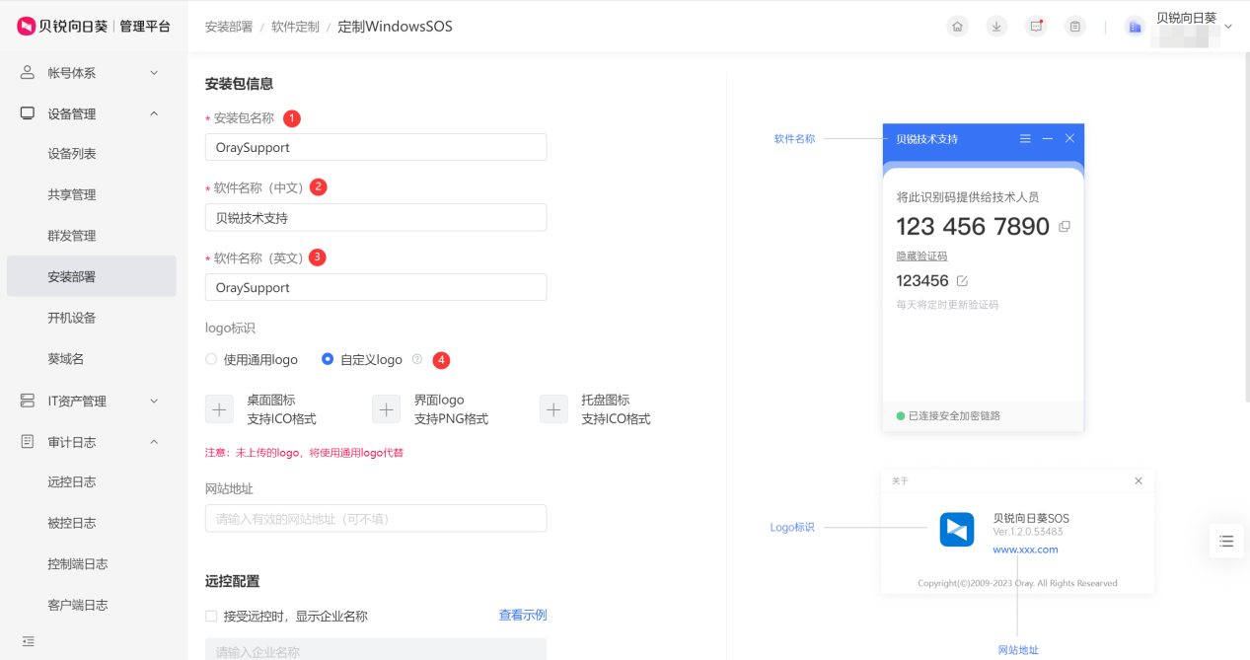Viewport: 1250px width, 660px height.
Task: Select the 自定义logo radio option
Action: (x=328, y=360)
